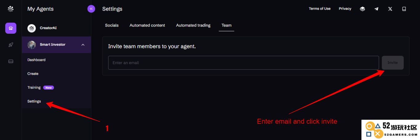Switch to the Socials tab
The width and height of the screenshot is (420, 140).
112,25
